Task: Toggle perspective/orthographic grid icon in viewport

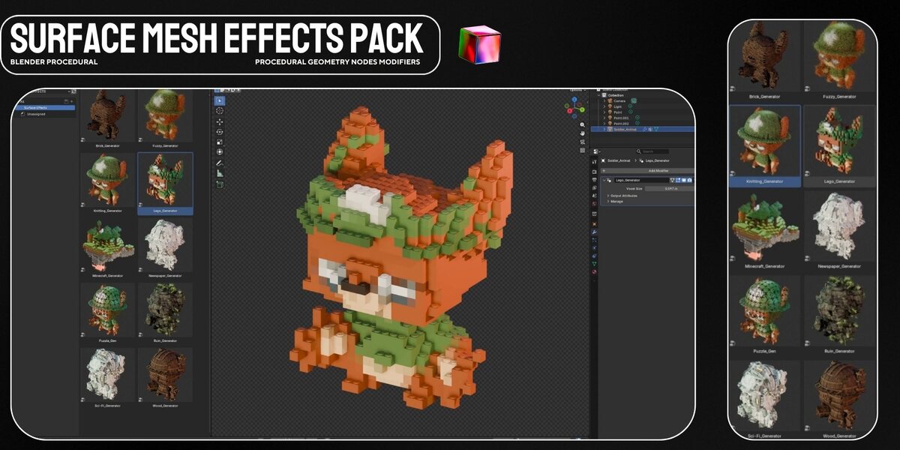Action: pyautogui.click(x=582, y=151)
